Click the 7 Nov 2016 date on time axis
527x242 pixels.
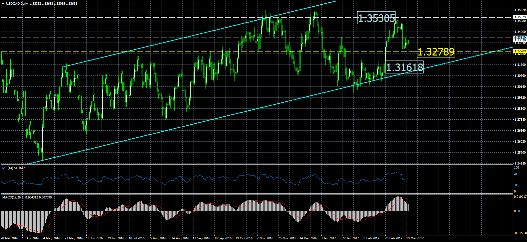tap(265, 238)
